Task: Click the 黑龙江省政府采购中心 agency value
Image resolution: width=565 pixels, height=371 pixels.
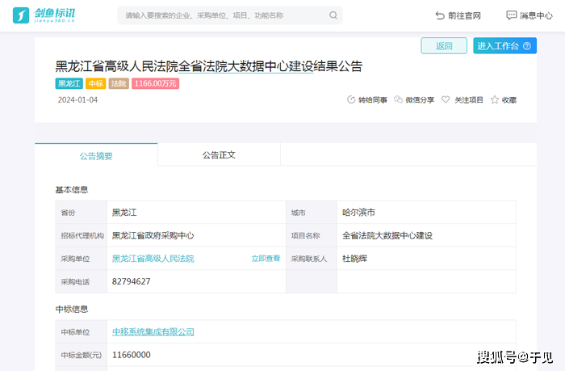Action: click(x=153, y=235)
